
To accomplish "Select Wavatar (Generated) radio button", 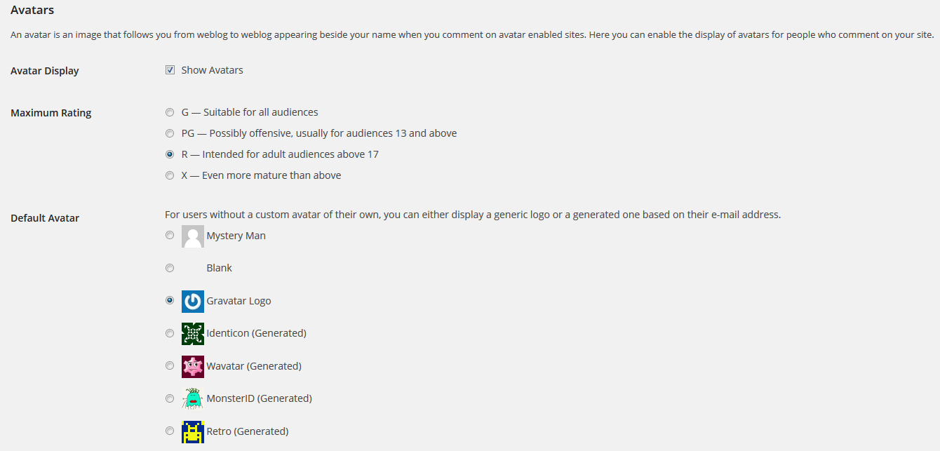I will [x=170, y=365].
